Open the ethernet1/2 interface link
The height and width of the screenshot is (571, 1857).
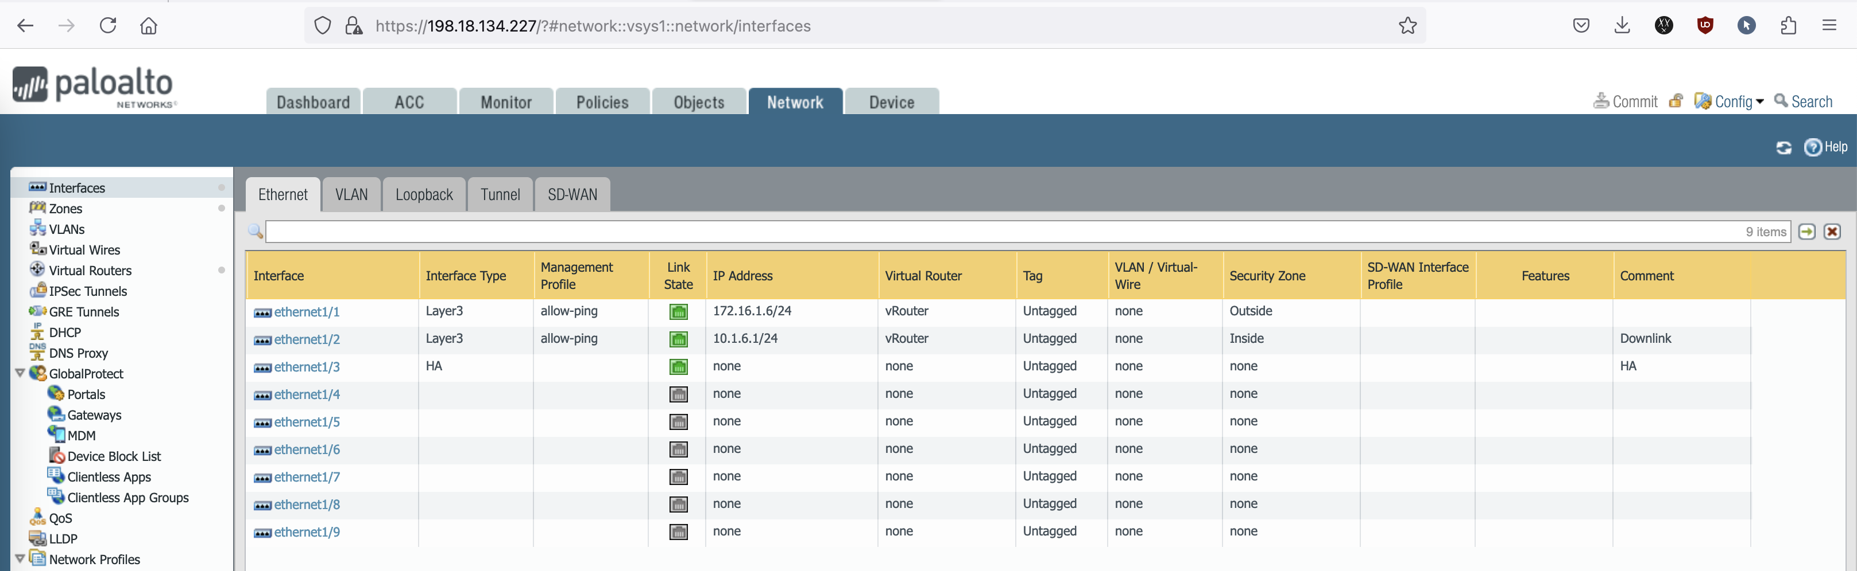(307, 339)
